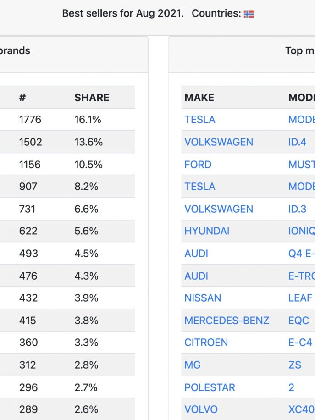Click the NISSAN make link
This screenshot has height=420, width=315.
click(x=203, y=298)
